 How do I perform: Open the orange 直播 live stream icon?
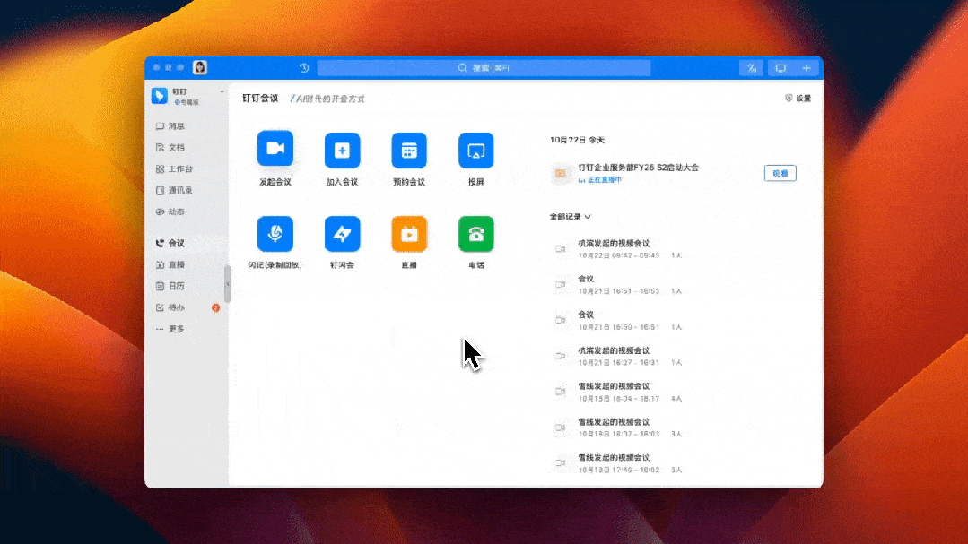point(409,233)
